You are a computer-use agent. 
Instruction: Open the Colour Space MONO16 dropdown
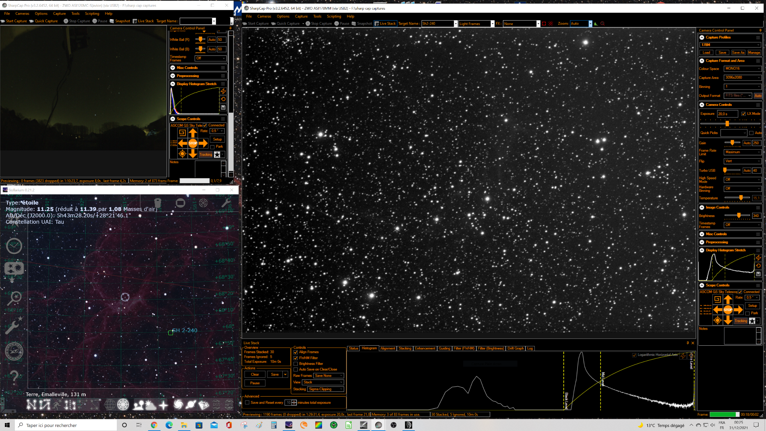[x=742, y=68]
